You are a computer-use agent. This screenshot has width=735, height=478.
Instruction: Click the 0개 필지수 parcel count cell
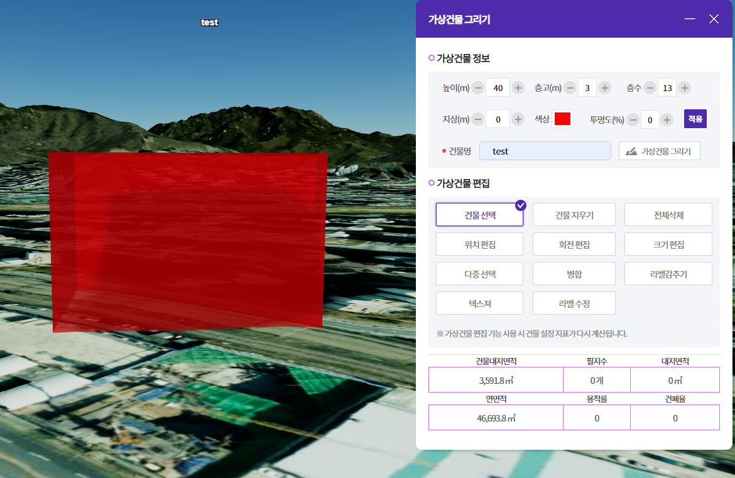[x=597, y=380]
